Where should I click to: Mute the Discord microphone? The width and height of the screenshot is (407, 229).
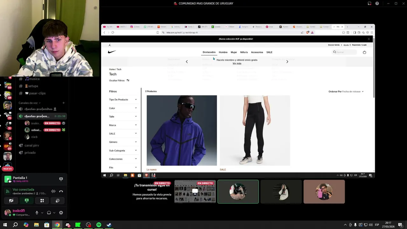(37, 213)
